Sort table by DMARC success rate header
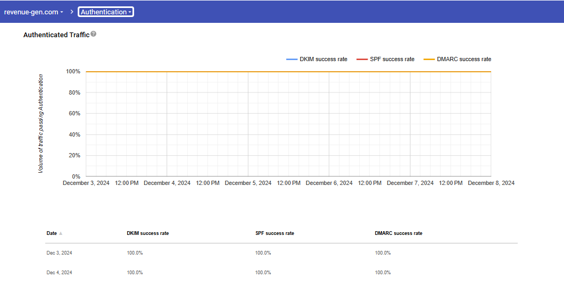The image size is (564, 287). tap(399, 233)
